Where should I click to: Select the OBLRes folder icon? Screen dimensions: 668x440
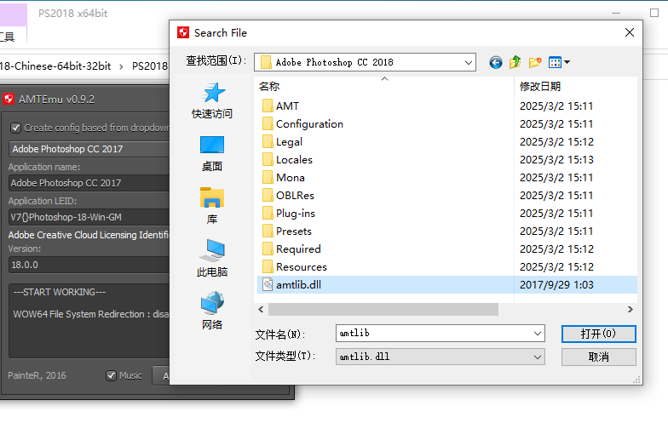coord(268,196)
